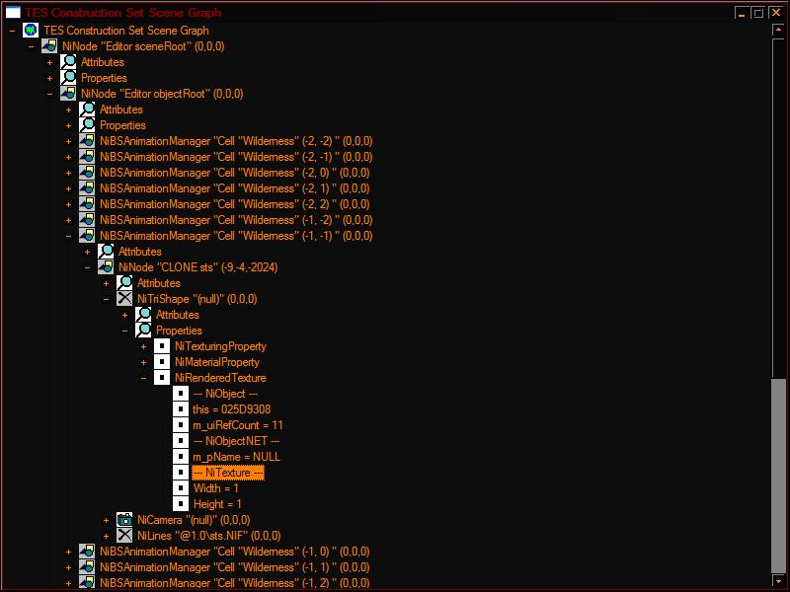This screenshot has width=790, height=592.
Task: Click the icon of Cell "Wilderness" (-1, 1) node
Action: (87, 566)
